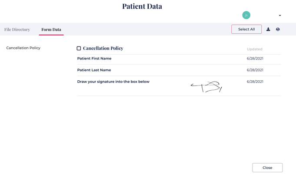Click the Cancellation Policy section heading
Viewport: 296px width, 181px height.
[103, 48]
